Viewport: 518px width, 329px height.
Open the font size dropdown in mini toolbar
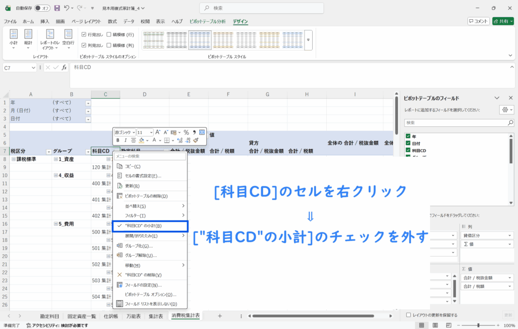click(x=150, y=132)
